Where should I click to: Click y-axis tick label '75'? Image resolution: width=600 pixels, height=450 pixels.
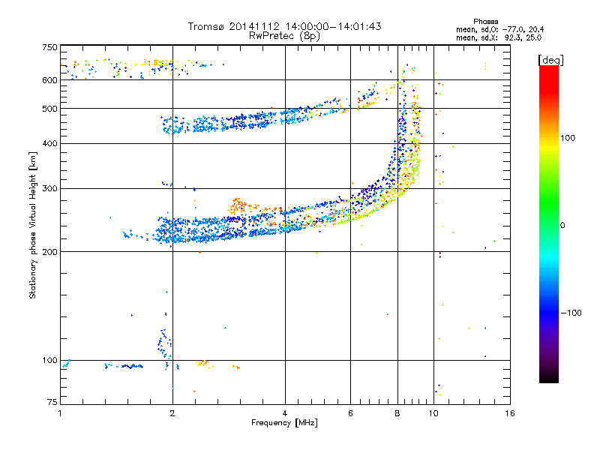(52, 402)
